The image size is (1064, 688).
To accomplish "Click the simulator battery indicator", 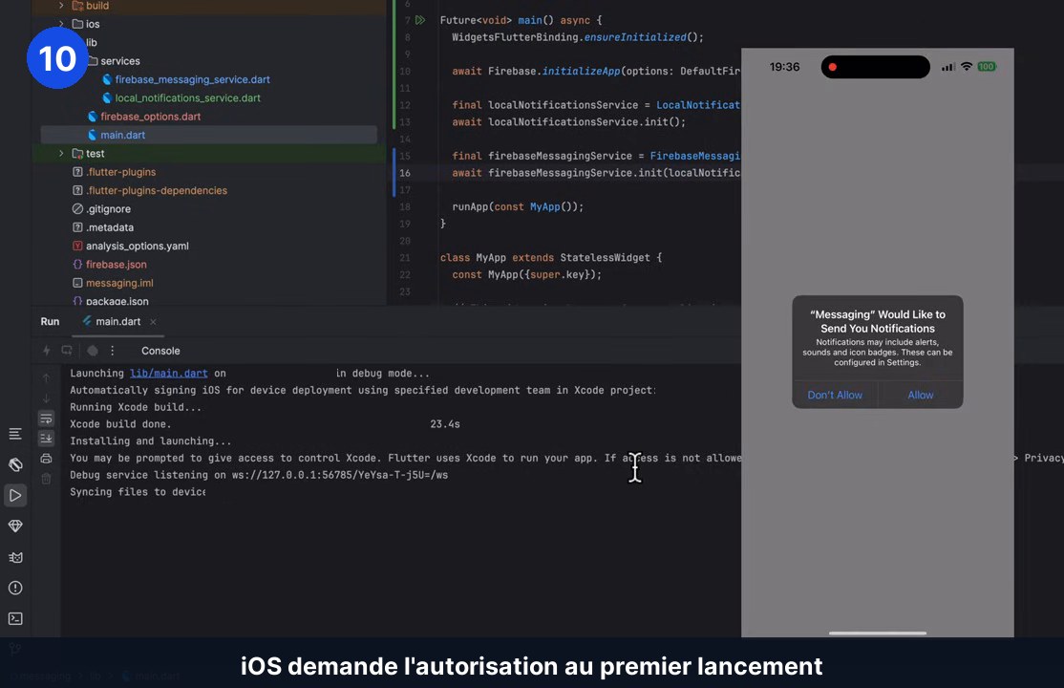I will tap(986, 67).
